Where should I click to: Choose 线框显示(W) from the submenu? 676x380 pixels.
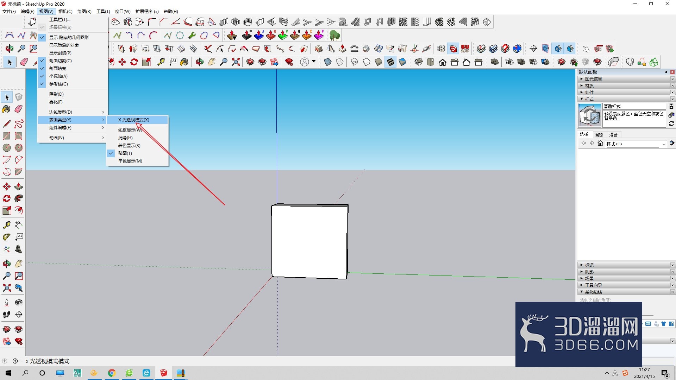click(137, 130)
